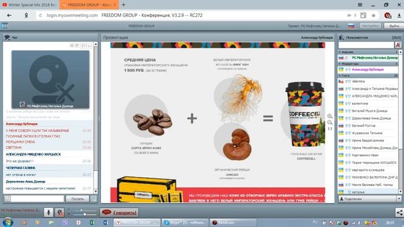Collapse the Гости group in users list
Screen dimensions: 404x227
tap(340, 76)
